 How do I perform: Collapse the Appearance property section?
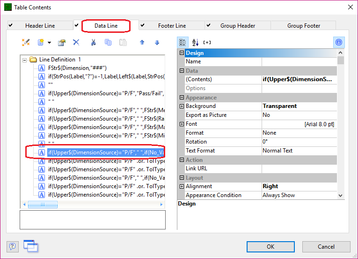pos(182,98)
